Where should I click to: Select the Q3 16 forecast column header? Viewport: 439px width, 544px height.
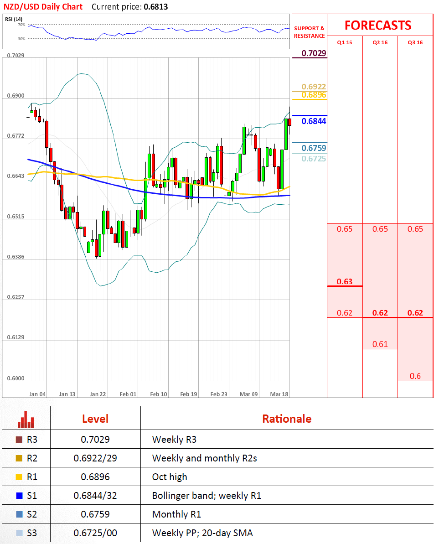[415, 42]
